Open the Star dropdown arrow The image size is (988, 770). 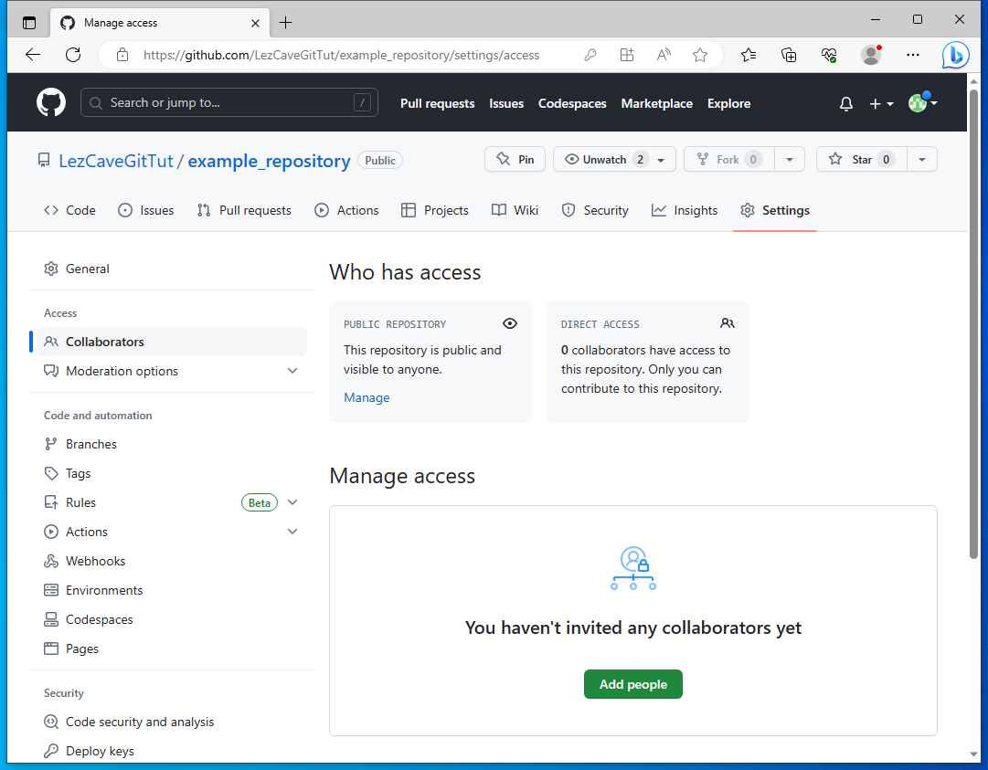coord(922,159)
